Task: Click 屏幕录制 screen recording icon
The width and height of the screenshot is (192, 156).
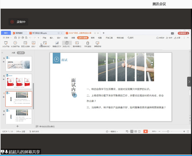Action: (x=98, y=43)
